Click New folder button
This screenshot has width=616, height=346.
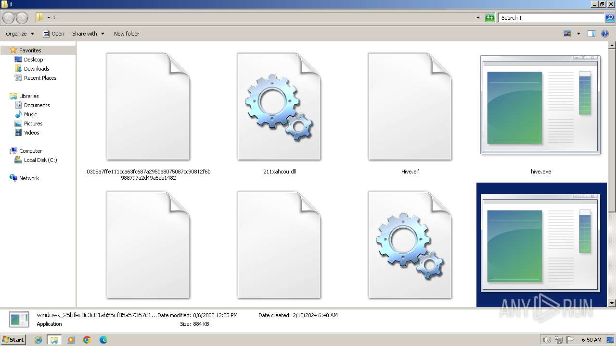[x=127, y=34]
